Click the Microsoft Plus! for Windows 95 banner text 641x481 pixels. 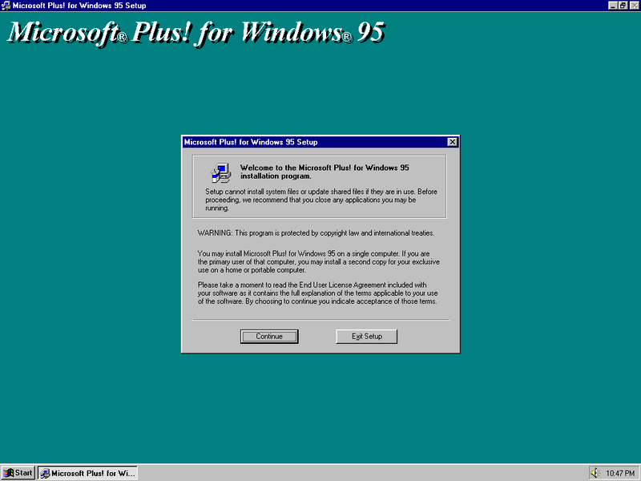click(x=192, y=32)
